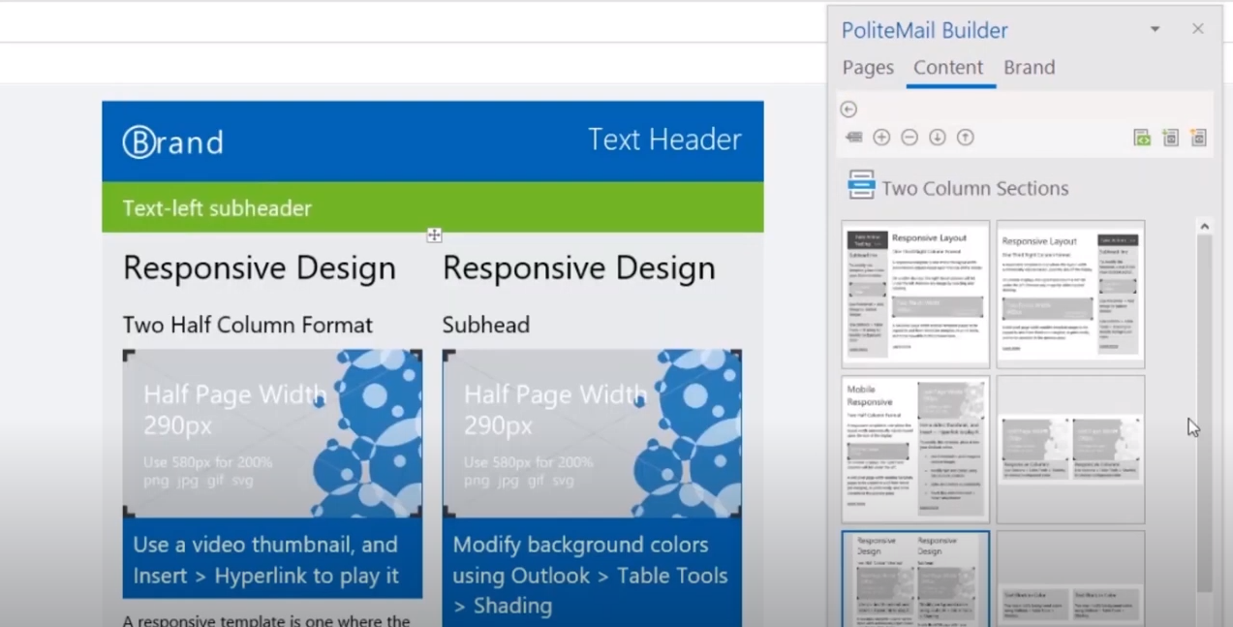The image size is (1233, 627).
Task: Click the PoliteMail Builder pane title
Action: pos(925,30)
